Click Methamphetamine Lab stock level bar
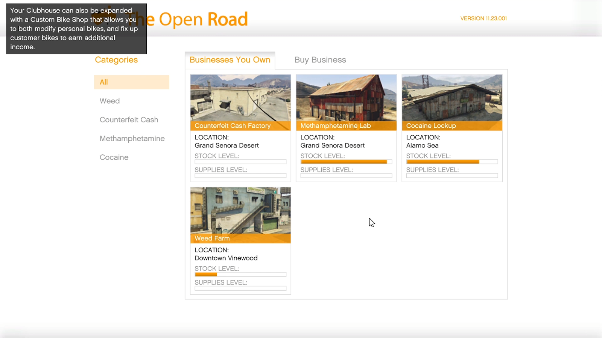The height and width of the screenshot is (338, 602). point(346,162)
